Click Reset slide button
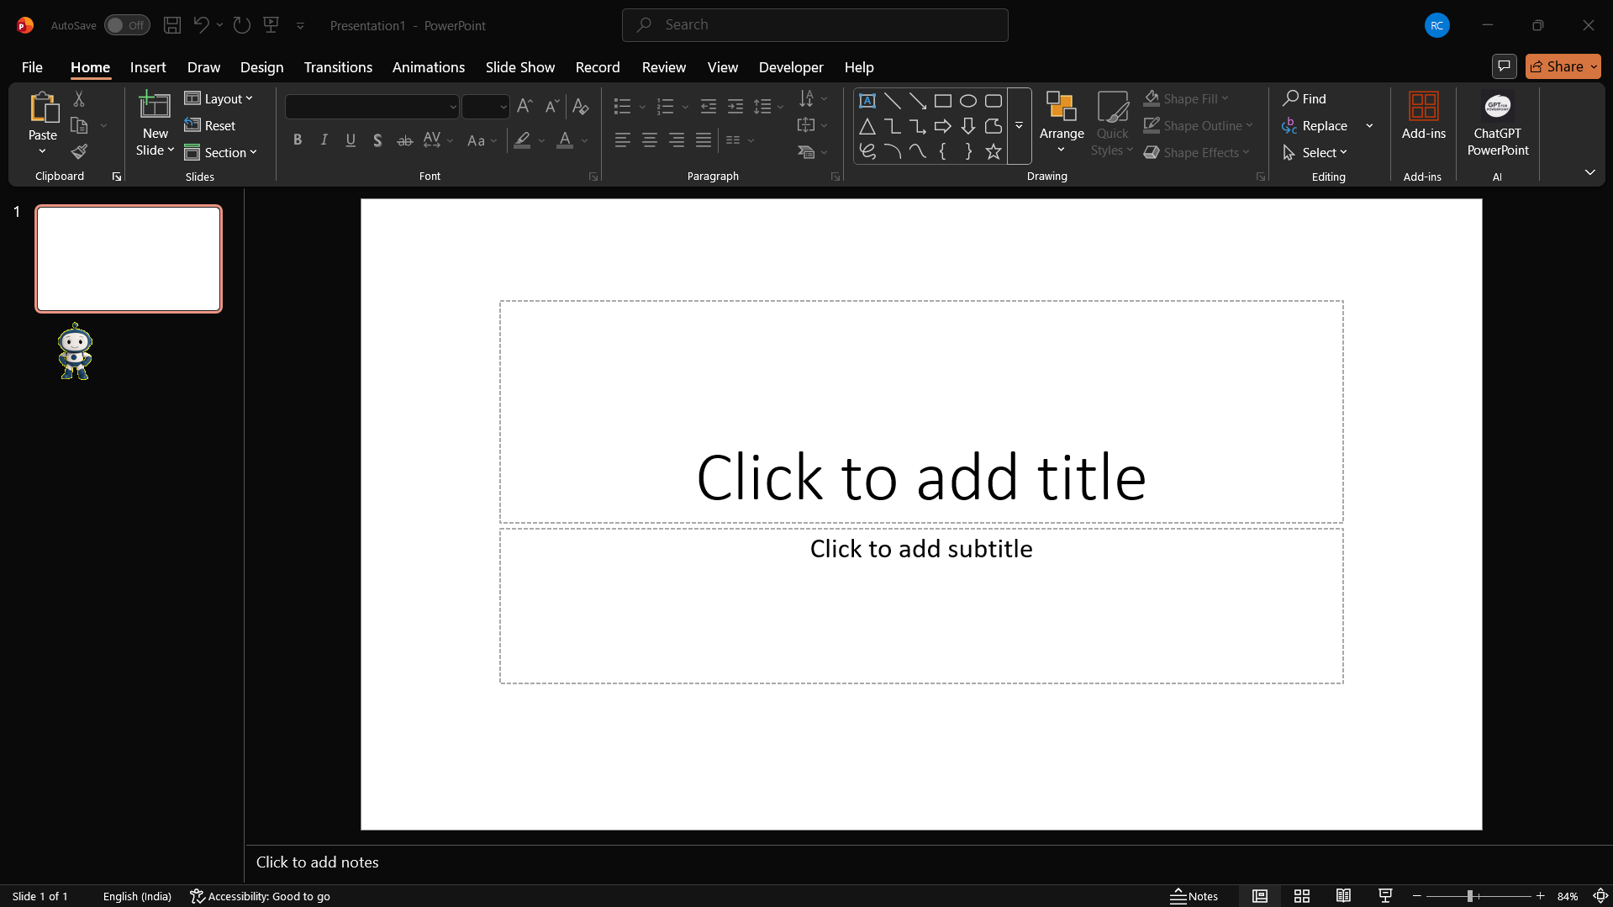The height and width of the screenshot is (907, 1613). (x=210, y=126)
